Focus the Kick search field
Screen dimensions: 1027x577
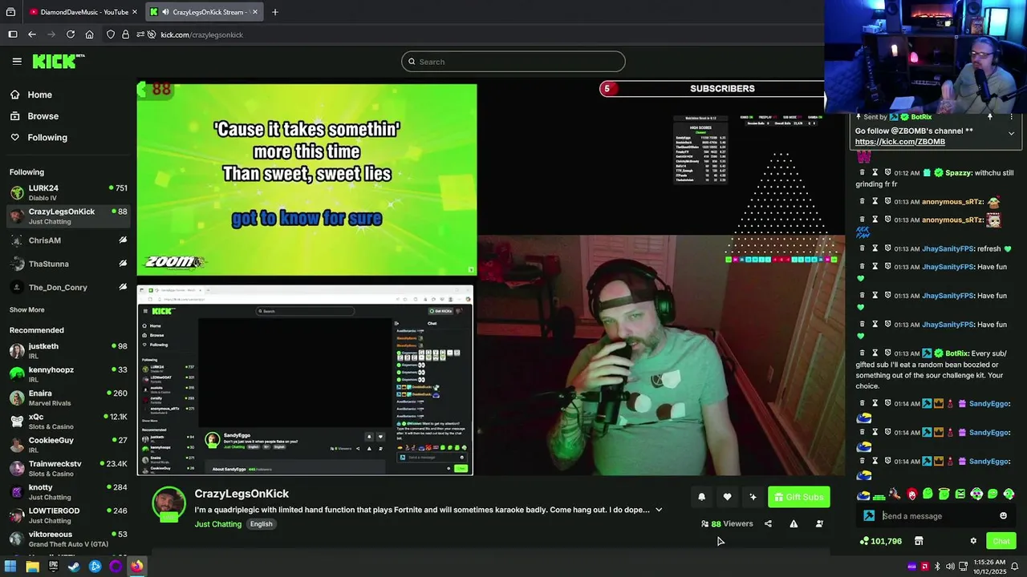coord(513,62)
